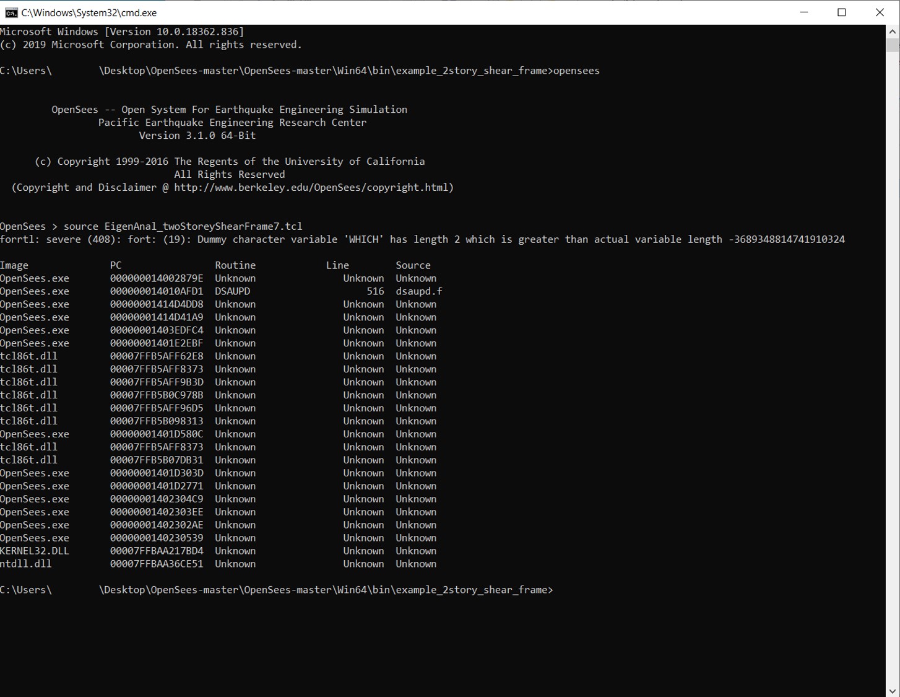This screenshot has width=900, height=697.
Task: Select the forrtl severe error message line
Action: pos(421,239)
